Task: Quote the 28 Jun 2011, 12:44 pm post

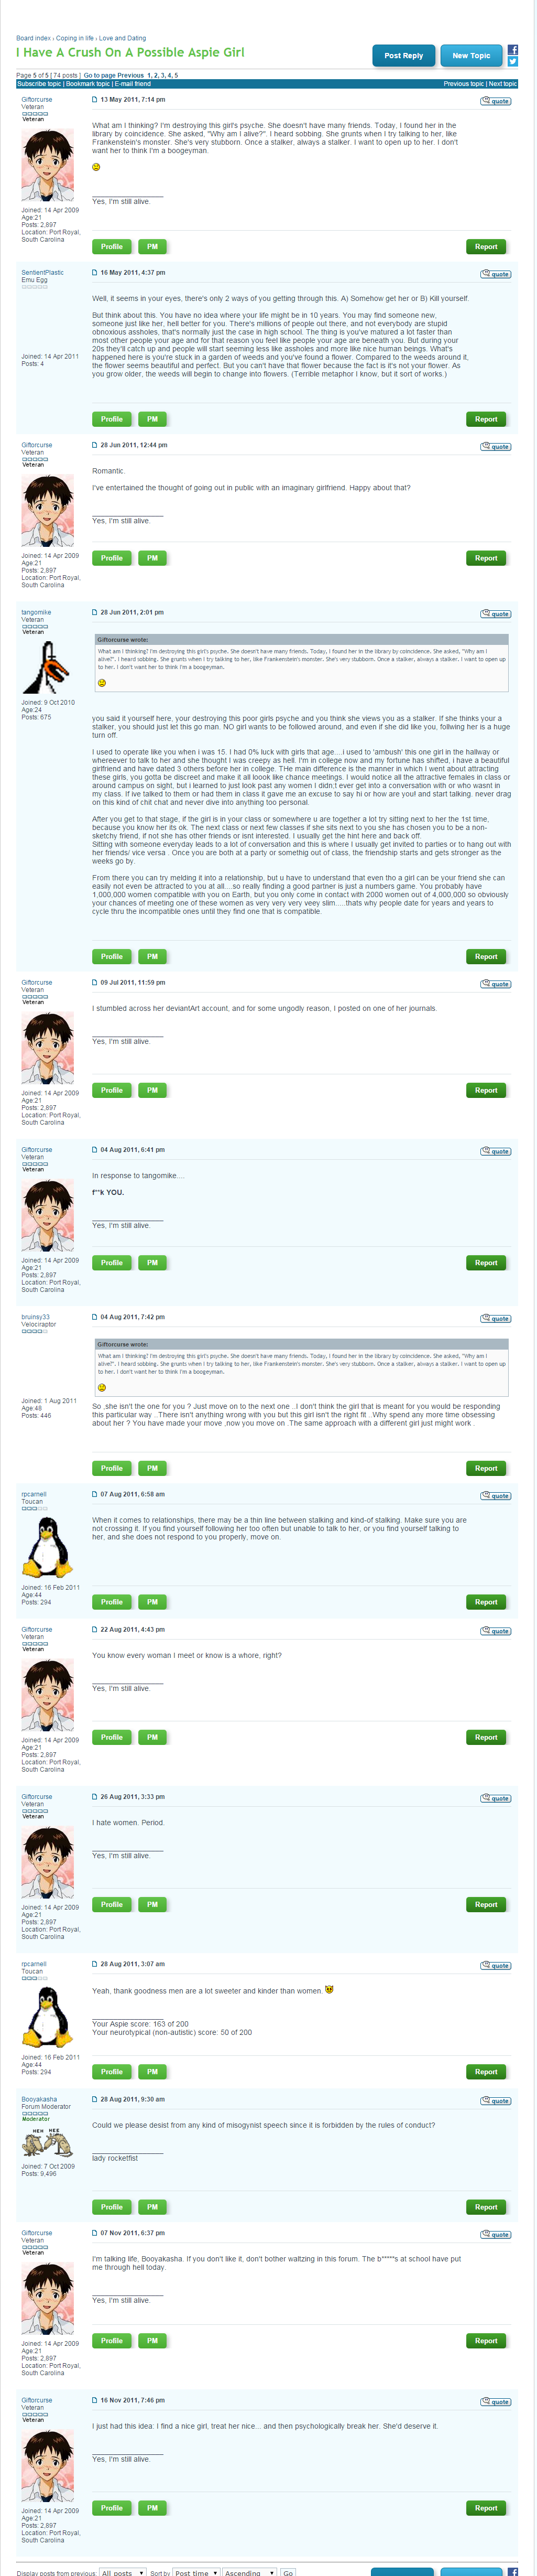Action: coord(496,447)
